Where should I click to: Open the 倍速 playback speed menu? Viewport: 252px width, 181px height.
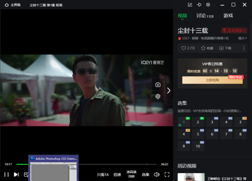(x=117, y=175)
